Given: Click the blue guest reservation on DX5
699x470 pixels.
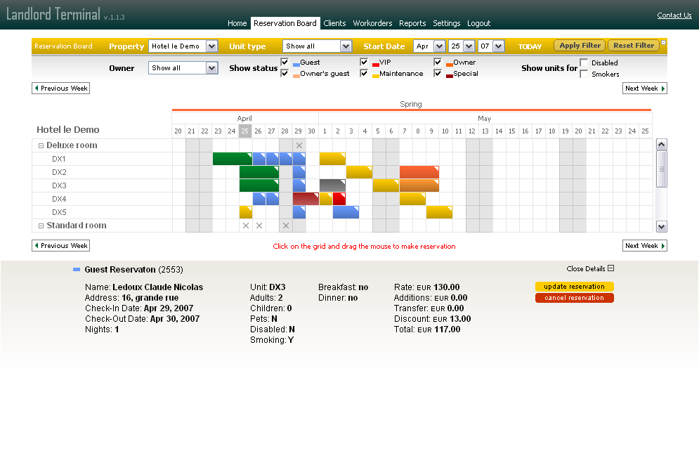Looking at the screenshot, I should 346,211.
